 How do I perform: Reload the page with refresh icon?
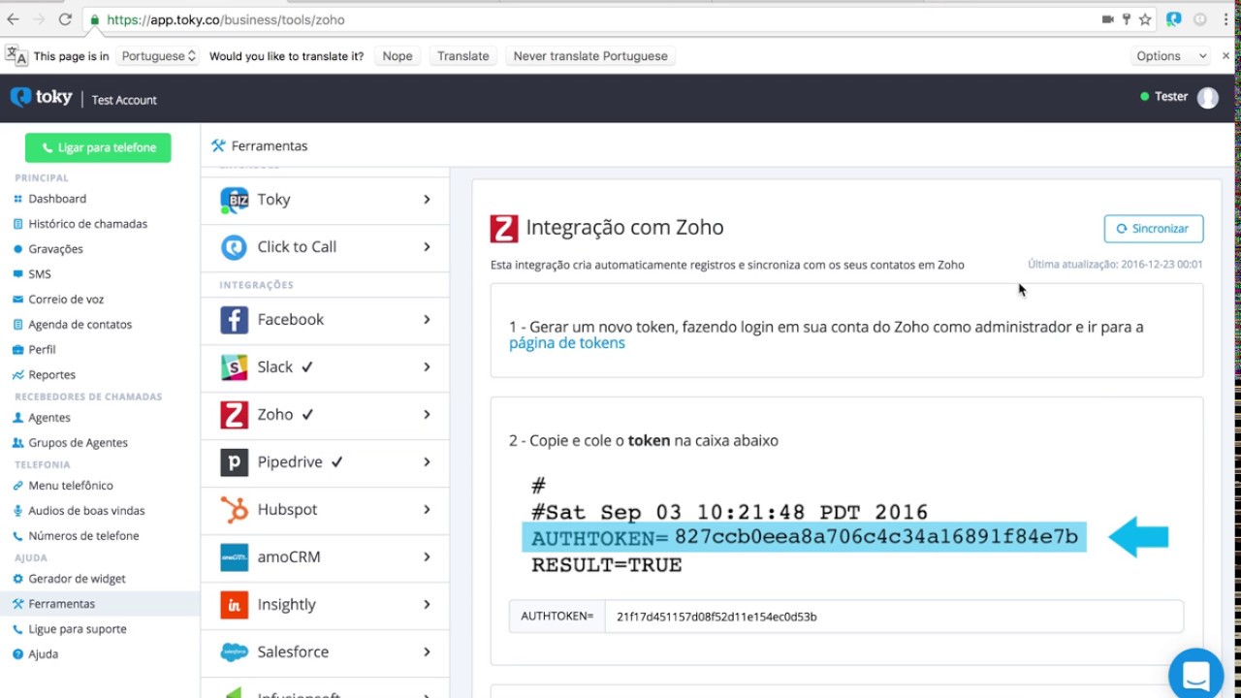(65, 19)
